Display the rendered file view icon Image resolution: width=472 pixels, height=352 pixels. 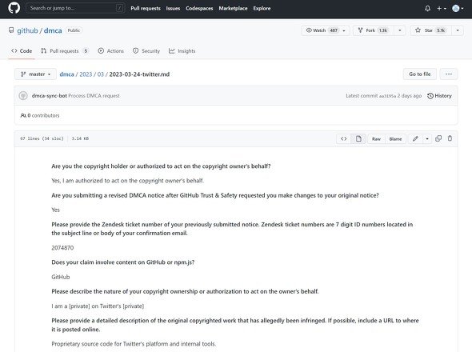pos(358,139)
